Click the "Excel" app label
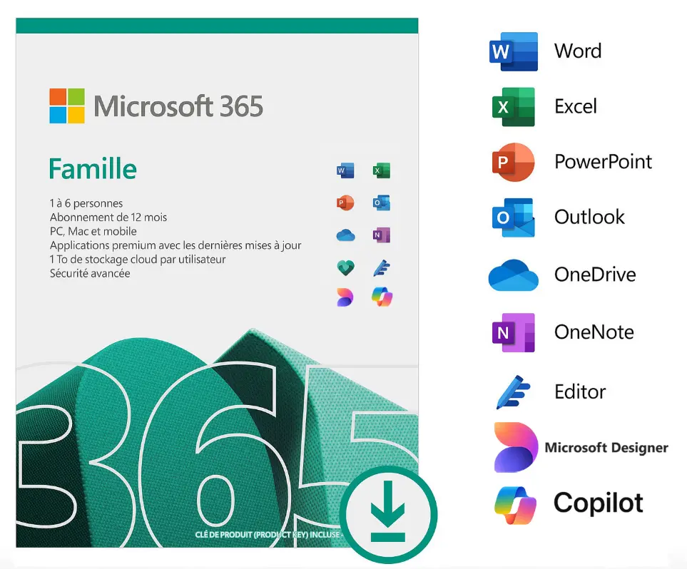687x569 pixels. click(x=576, y=106)
